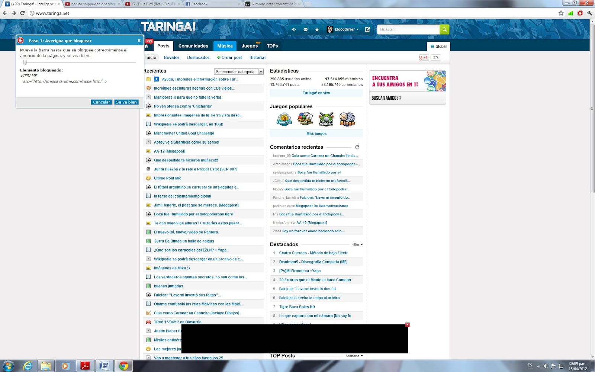Screen dimensions: 595x372
Task: Expand the Destacados 15m time dropdown
Action: [357, 244]
